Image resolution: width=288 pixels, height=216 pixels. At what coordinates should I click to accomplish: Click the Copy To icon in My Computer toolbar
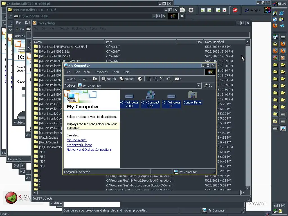155,79
